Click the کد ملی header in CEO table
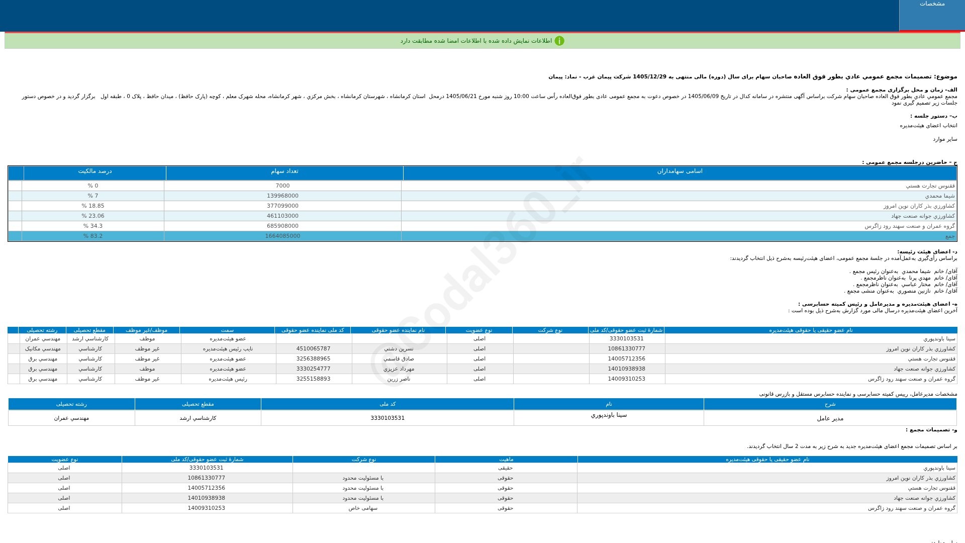The height and width of the screenshot is (543, 965). point(388,404)
